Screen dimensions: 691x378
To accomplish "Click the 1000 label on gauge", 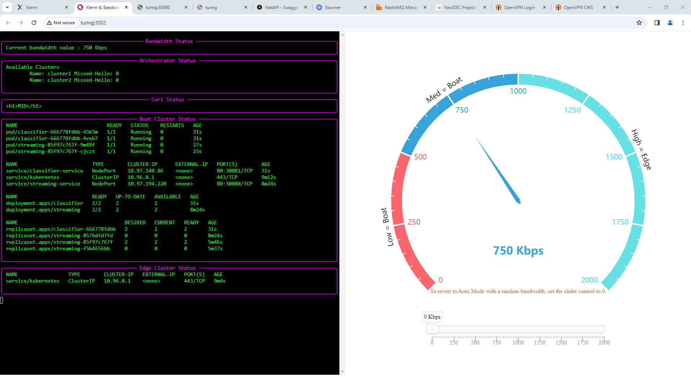I will point(518,91).
